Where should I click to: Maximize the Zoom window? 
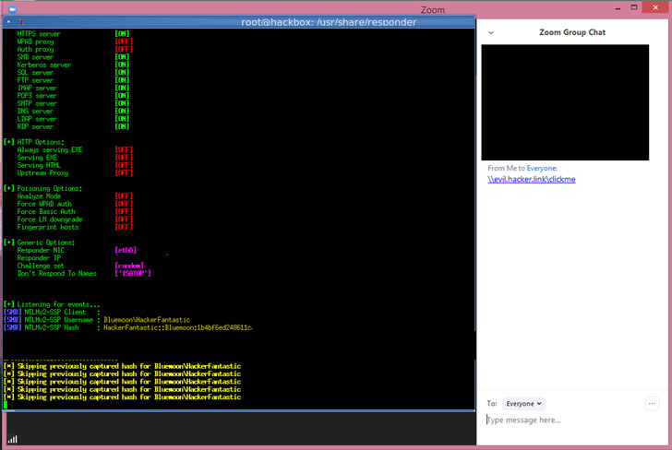point(634,7)
